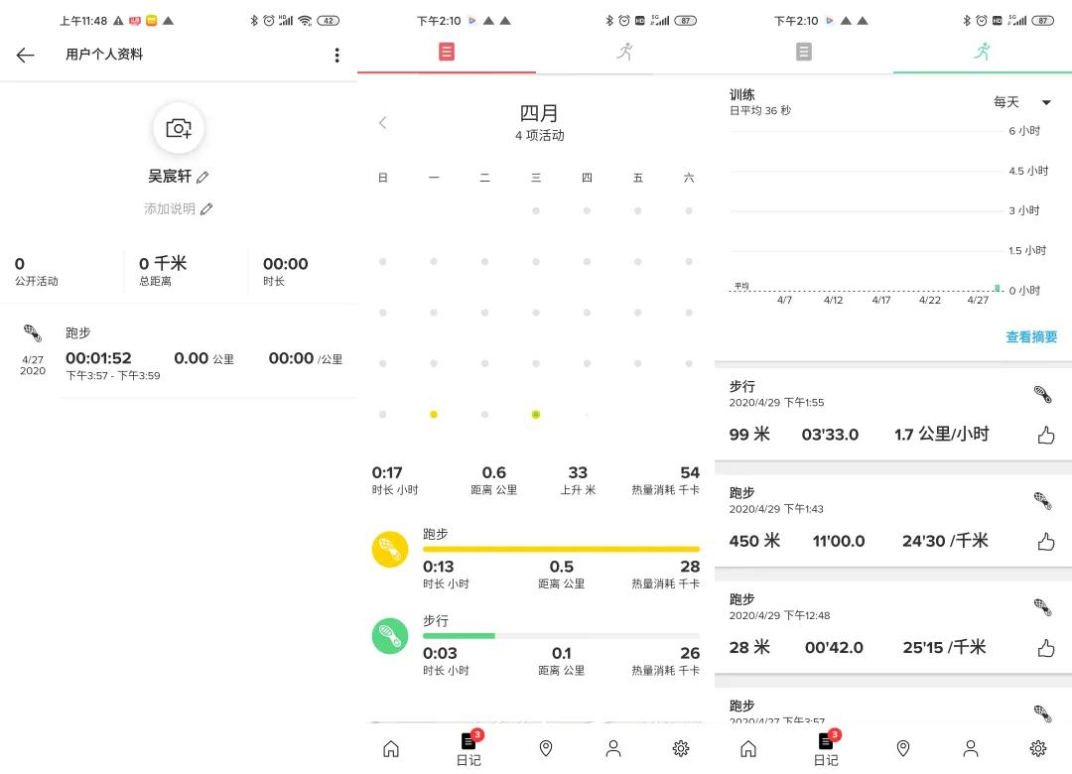Tap the camera icon to change profile photo
The width and height of the screenshot is (1072, 774).
(178, 127)
